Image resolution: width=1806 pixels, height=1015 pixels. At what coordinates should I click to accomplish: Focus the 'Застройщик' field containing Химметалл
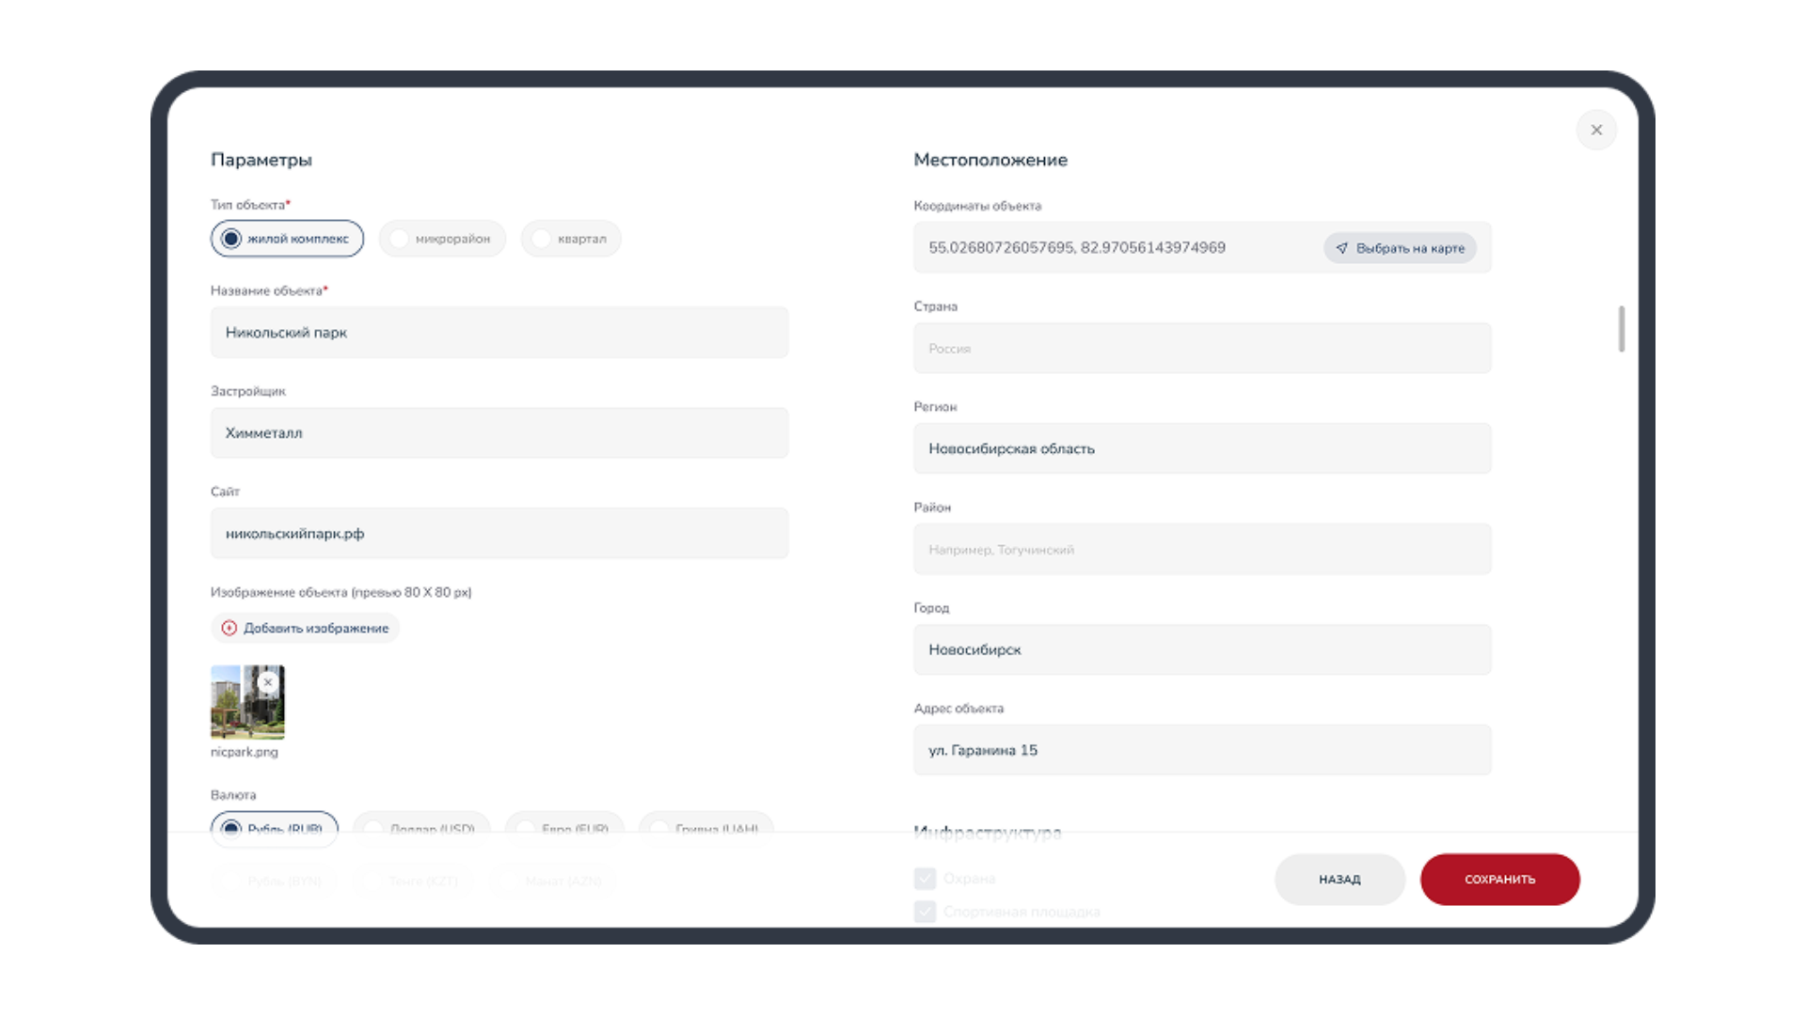coord(499,433)
